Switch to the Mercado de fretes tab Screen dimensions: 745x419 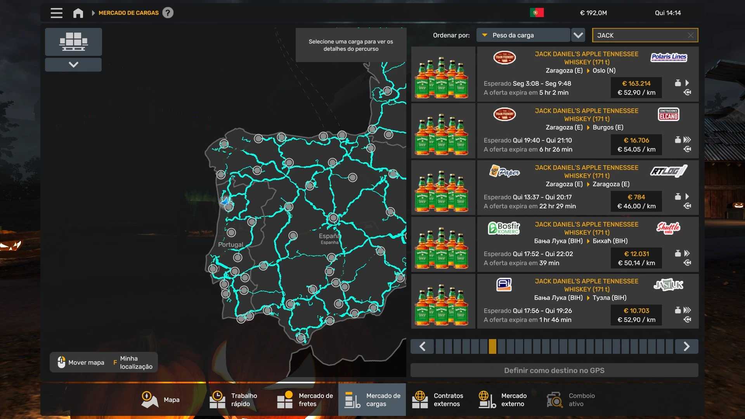pos(305,400)
